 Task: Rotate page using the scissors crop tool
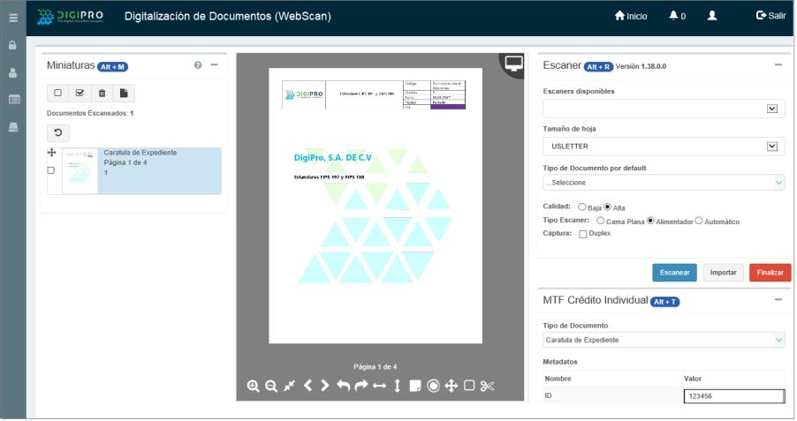tap(487, 386)
